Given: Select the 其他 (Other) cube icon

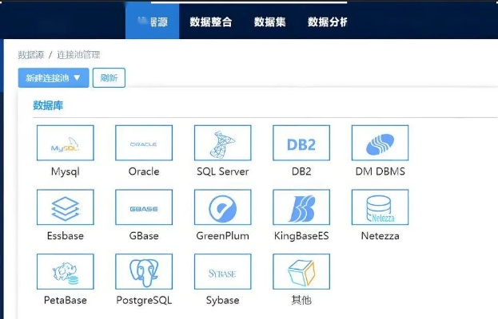Looking at the screenshot, I should pos(301,273).
